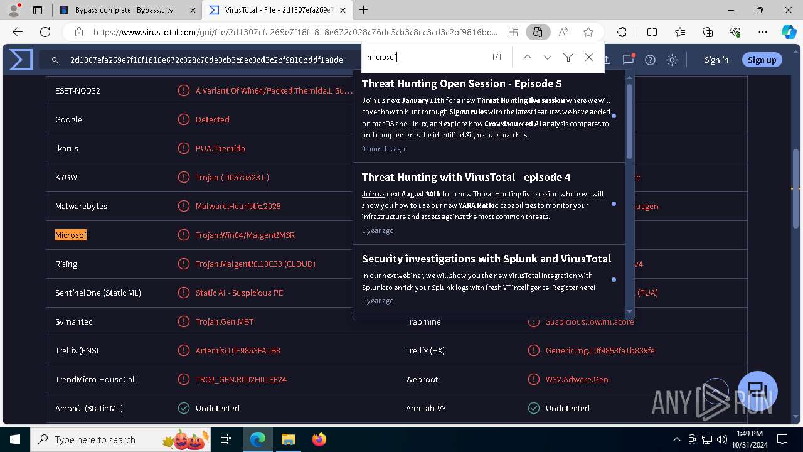Image resolution: width=803 pixels, height=452 pixels.
Task: Select the W32.Adware.Gen detection text
Action: (577, 379)
